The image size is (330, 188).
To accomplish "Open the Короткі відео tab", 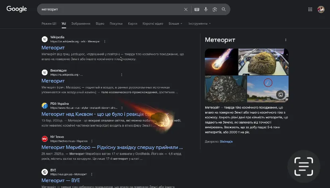I will pyautogui.click(x=153, y=23).
